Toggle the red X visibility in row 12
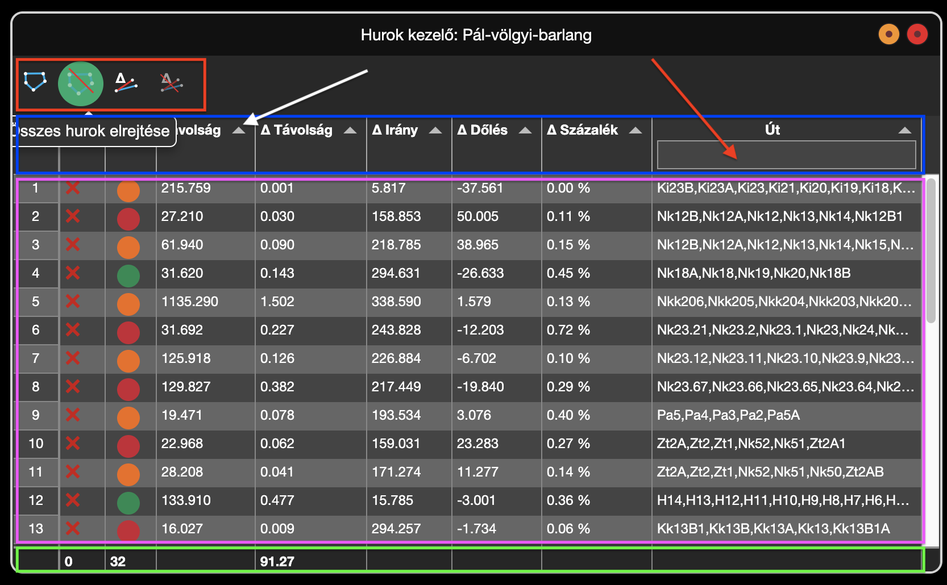947x585 pixels. coord(73,500)
